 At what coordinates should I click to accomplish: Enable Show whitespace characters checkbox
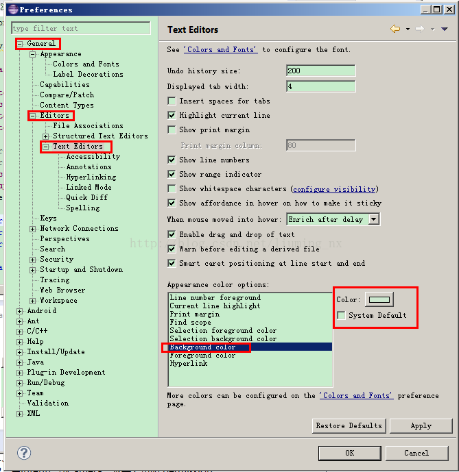pyautogui.click(x=172, y=189)
